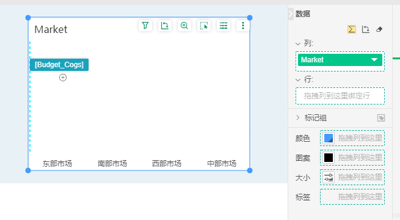Click the swap rows and columns chart icon
The image size is (400, 220).
coord(165,26)
